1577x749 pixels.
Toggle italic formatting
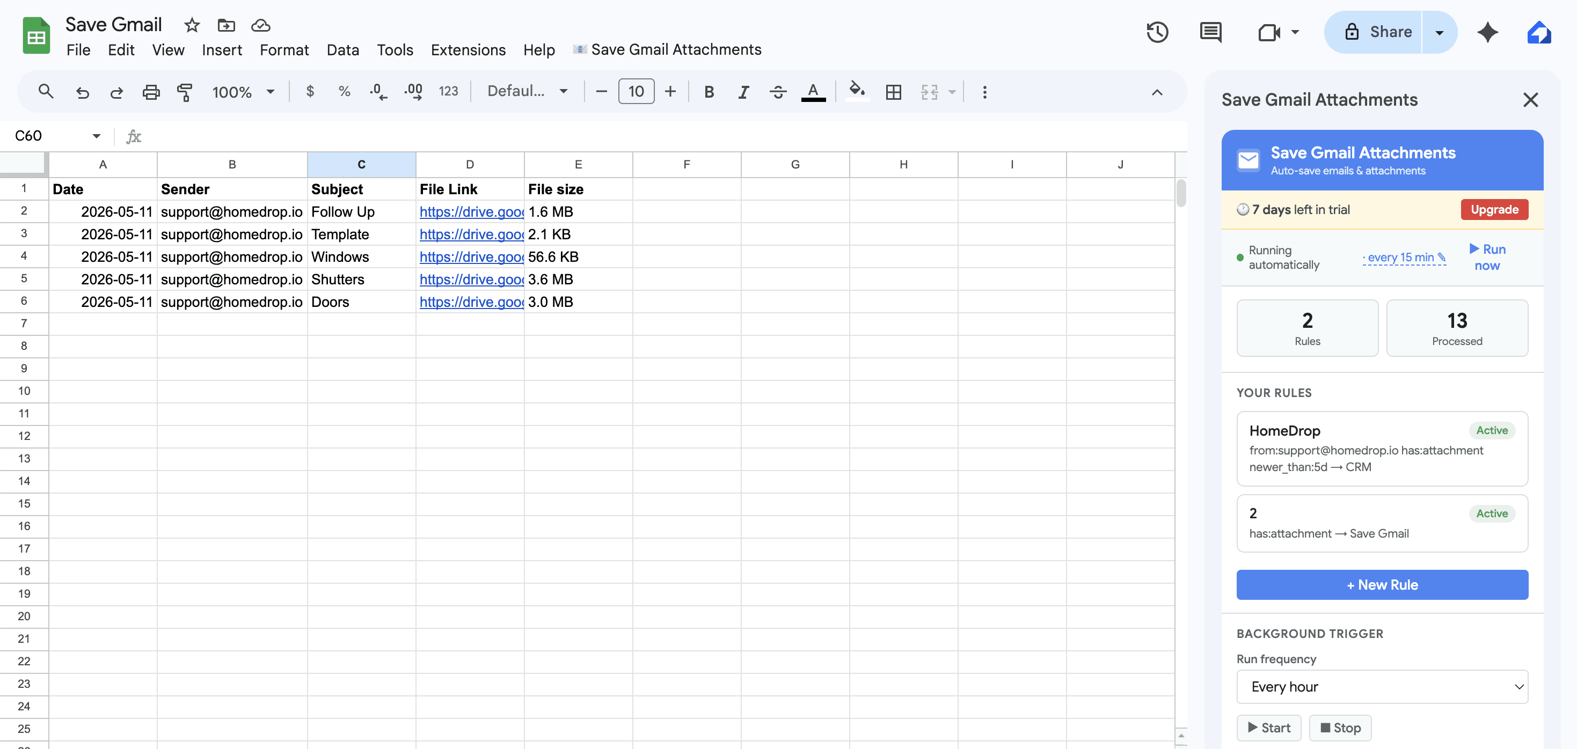(x=743, y=92)
